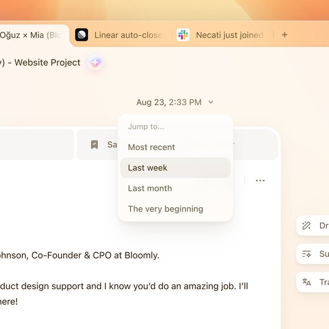Click the translate language icon

tap(306, 282)
